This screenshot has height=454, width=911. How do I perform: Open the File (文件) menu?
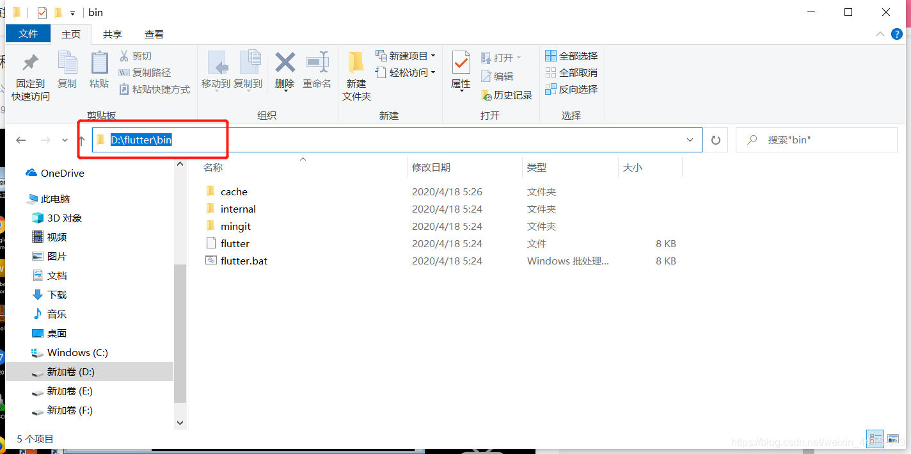28,34
